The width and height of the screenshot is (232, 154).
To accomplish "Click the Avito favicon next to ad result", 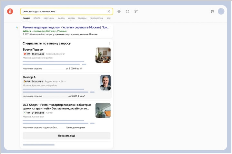I will (x=17, y=27).
